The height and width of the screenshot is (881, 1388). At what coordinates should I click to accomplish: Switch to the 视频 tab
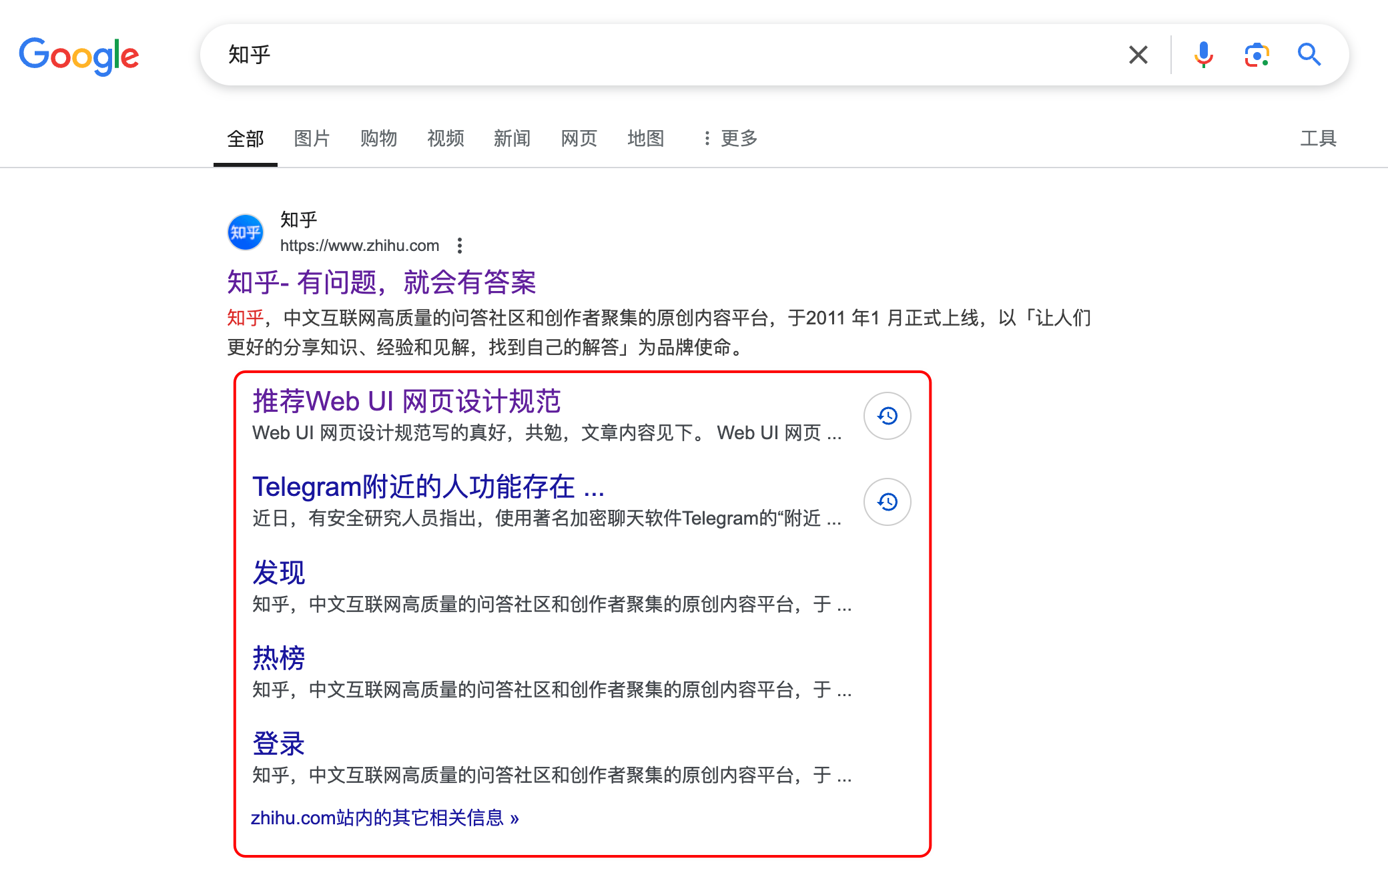pos(446,138)
